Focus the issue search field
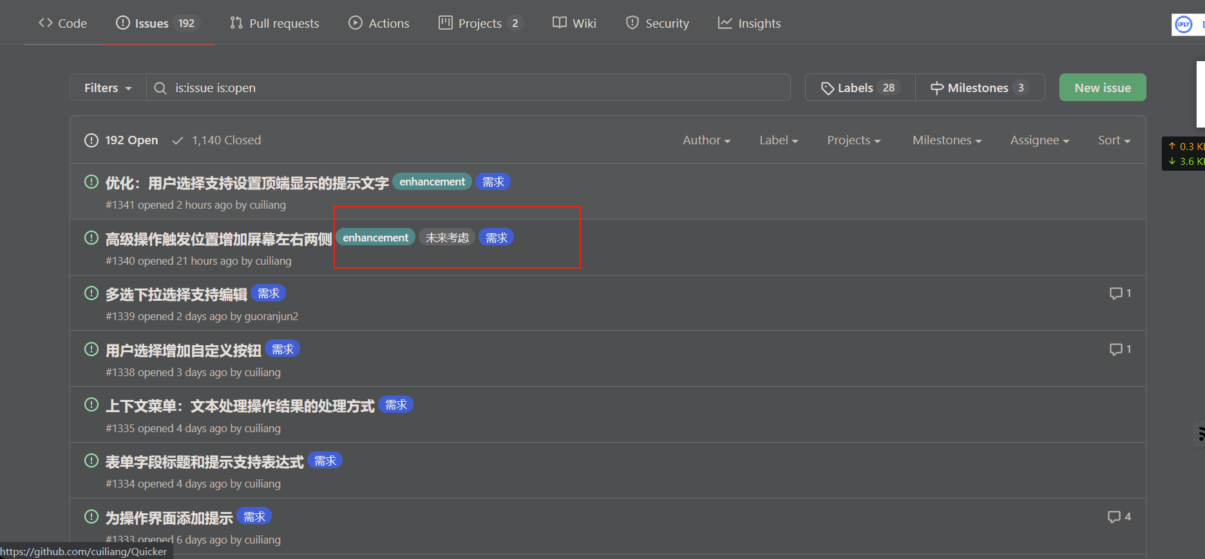The image size is (1205, 559). pos(469,88)
